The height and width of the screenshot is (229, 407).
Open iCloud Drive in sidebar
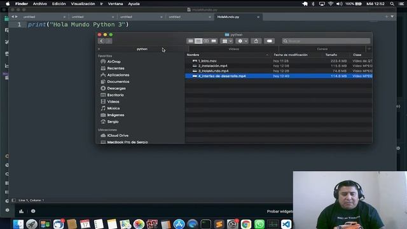[x=114, y=135]
